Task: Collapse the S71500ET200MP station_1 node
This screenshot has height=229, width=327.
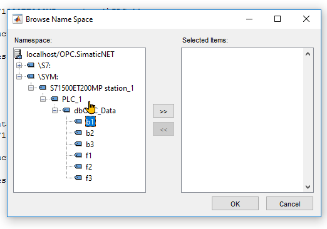Action: click(31, 88)
